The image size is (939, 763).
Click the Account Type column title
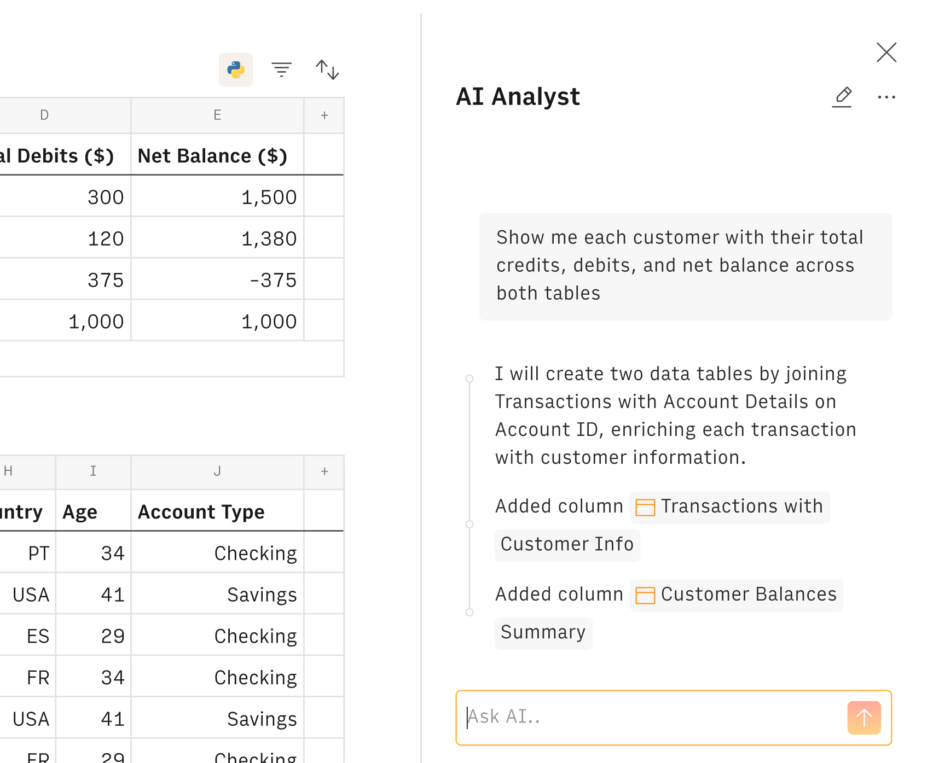(x=201, y=512)
